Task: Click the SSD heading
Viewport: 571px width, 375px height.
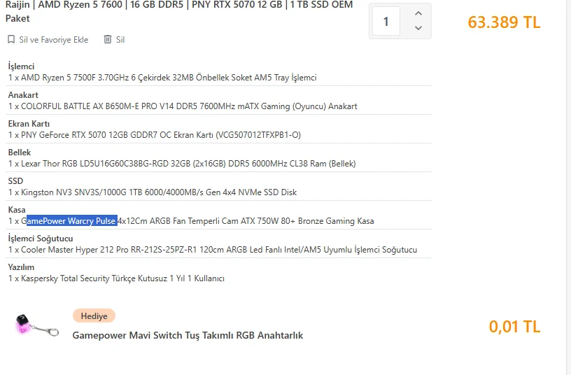Action: [15, 181]
